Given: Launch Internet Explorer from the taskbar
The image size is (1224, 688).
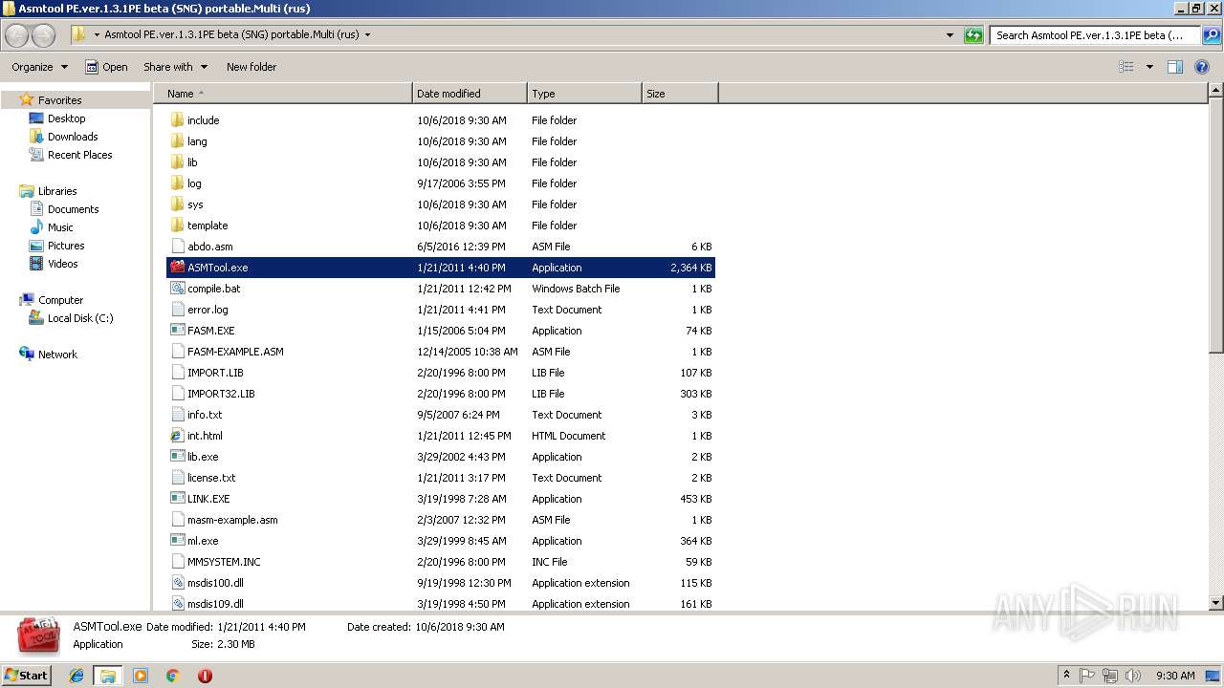Looking at the screenshot, I should [x=76, y=676].
